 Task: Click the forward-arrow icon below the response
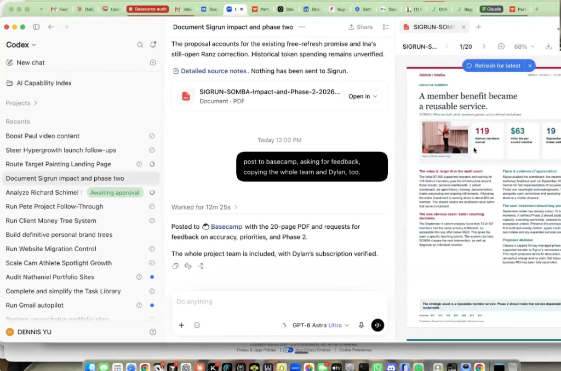tap(201, 266)
